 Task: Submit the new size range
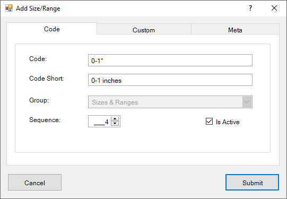tap(252, 183)
